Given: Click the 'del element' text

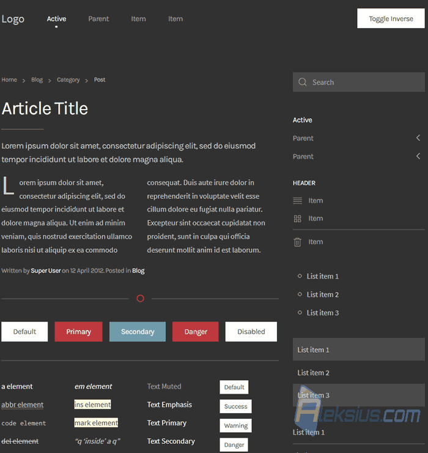Looking at the screenshot, I should (20, 441).
